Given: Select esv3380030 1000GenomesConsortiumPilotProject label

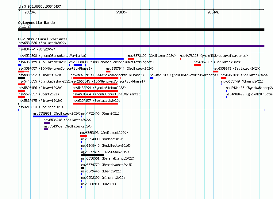Looking at the screenshot, I should pos(111,62).
